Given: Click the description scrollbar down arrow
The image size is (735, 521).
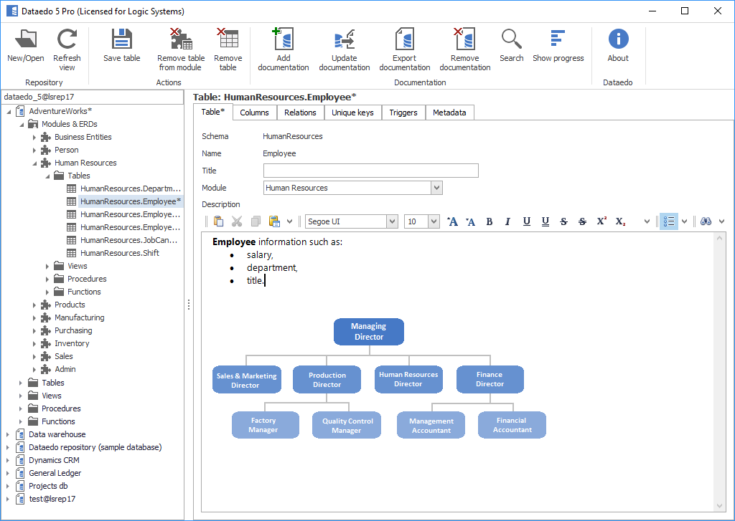Looking at the screenshot, I should coord(719,505).
